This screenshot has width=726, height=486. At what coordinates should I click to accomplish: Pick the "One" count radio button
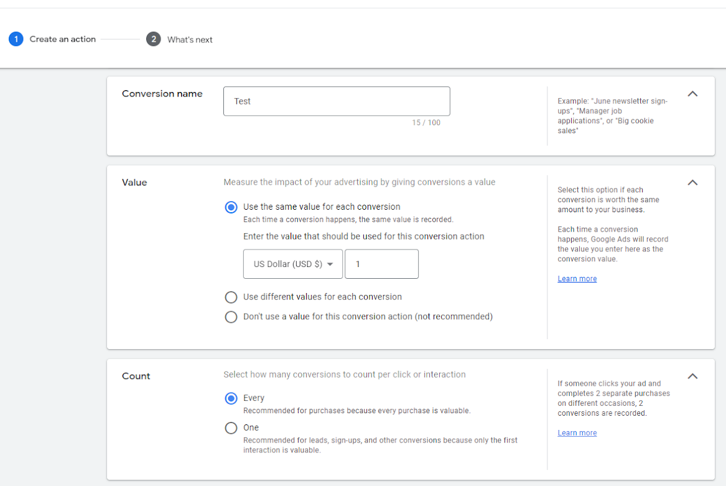(x=231, y=428)
